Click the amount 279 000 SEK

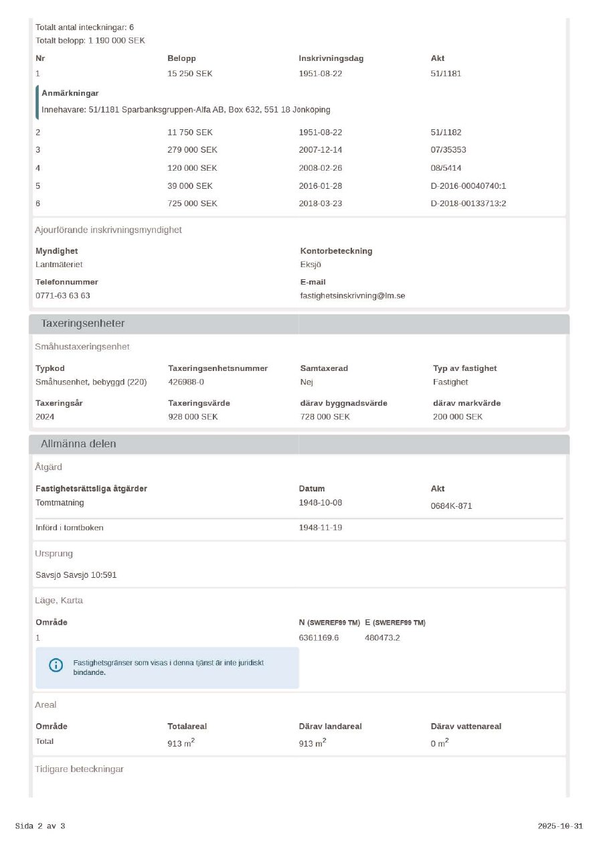[x=192, y=150]
